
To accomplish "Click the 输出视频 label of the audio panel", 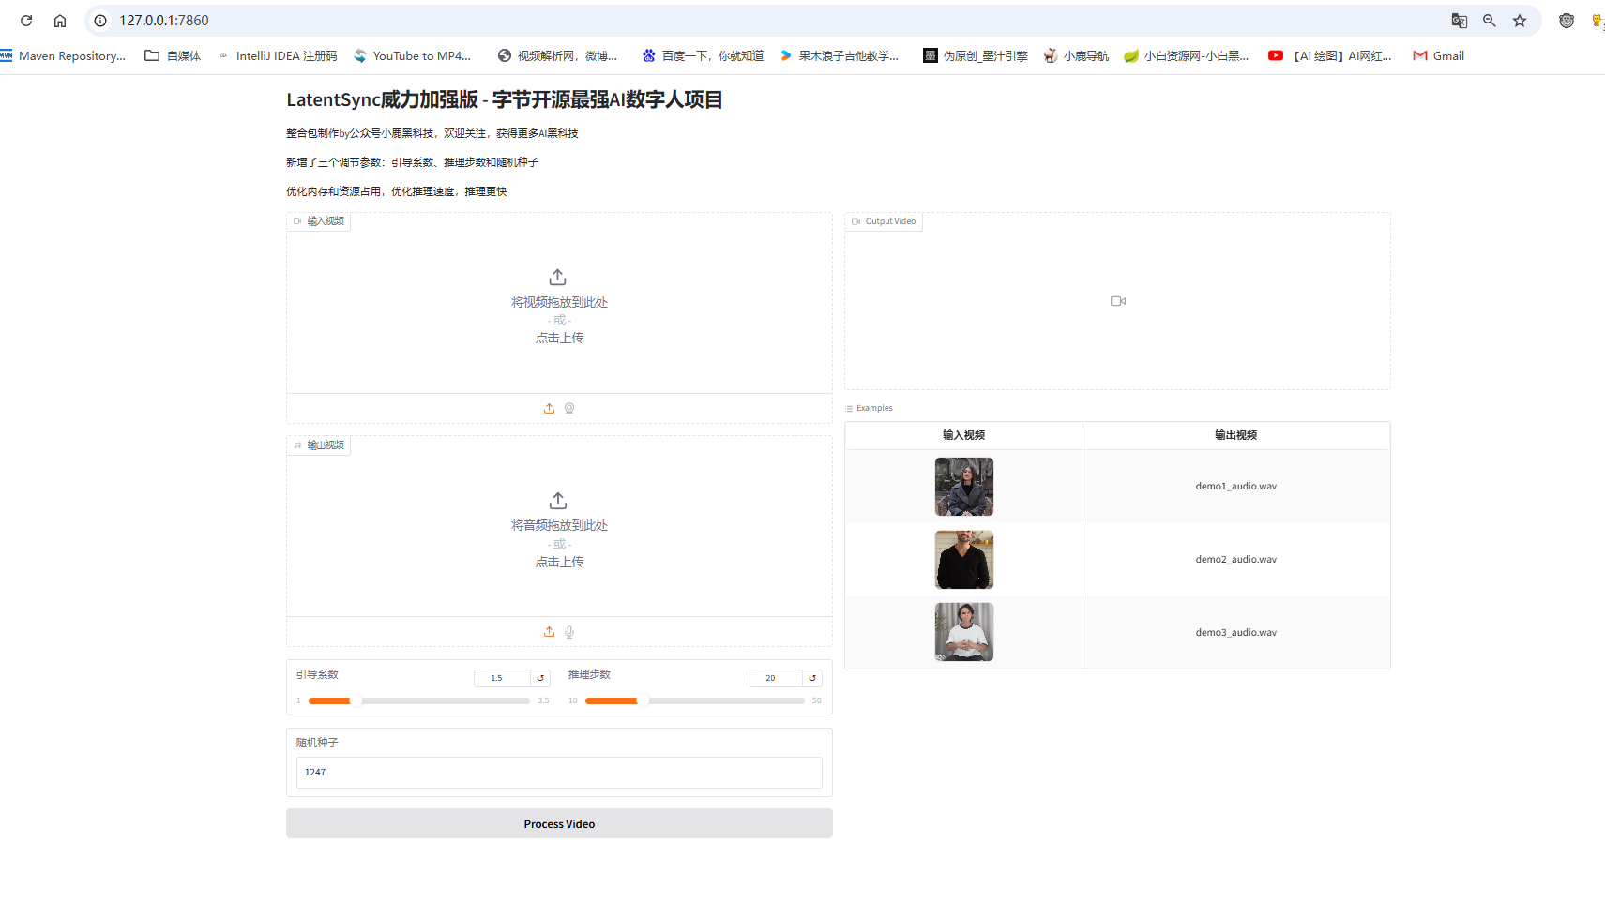I will [x=319, y=445].
